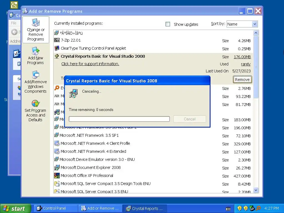
Task: Click the installer tray icon beside the shields
Action: click(252, 208)
